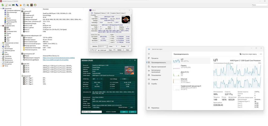Close the AIDA64 CPUID window with X
Image resolution: width=268 pixels, height=126 pixels.
[135, 60]
